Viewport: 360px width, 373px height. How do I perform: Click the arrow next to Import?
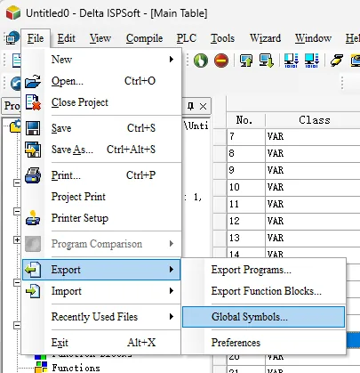pos(172,291)
